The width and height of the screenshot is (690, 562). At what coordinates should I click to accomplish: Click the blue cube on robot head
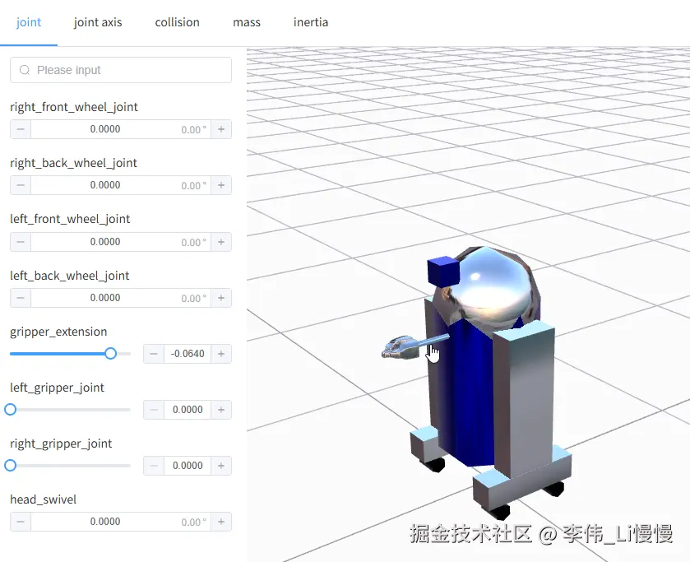443,271
